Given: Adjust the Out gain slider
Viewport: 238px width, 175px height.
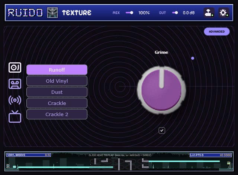Looking at the screenshot, I should [175, 13].
